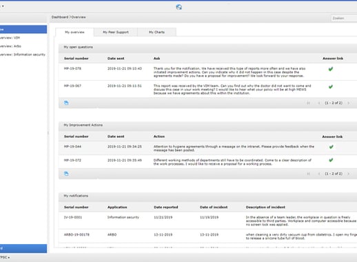The image size is (357, 262).
Task: Click the Zoeken search field
Action: (344, 18)
